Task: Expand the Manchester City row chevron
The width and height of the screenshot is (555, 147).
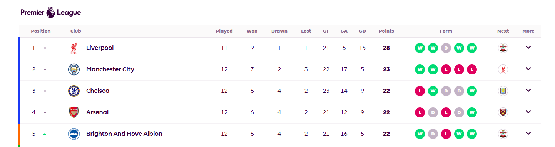Action: coord(528,69)
